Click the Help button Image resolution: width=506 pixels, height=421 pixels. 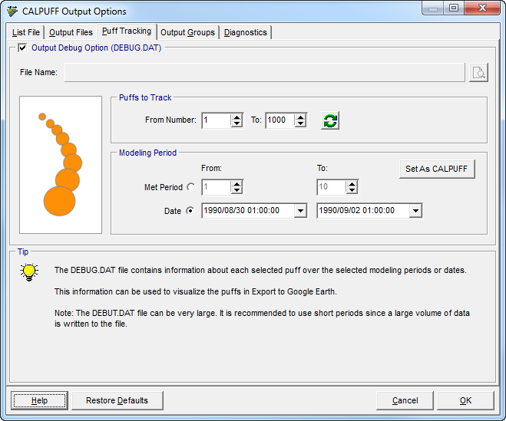pyautogui.click(x=39, y=400)
